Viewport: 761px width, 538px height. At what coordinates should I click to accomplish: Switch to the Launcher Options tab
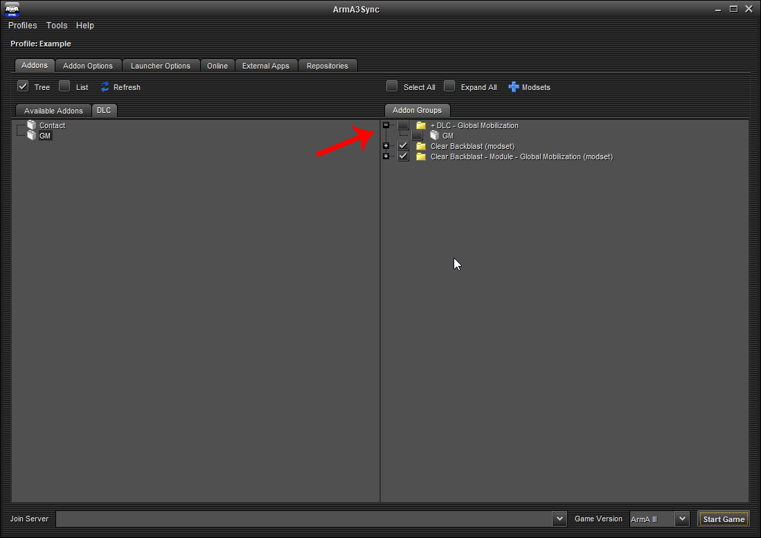click(161, 66)
